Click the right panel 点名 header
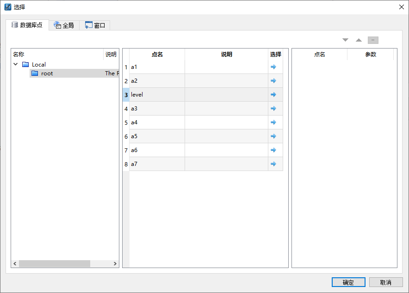Image resolution: width=409 pixels, height=293 pixels. point(320,54)
